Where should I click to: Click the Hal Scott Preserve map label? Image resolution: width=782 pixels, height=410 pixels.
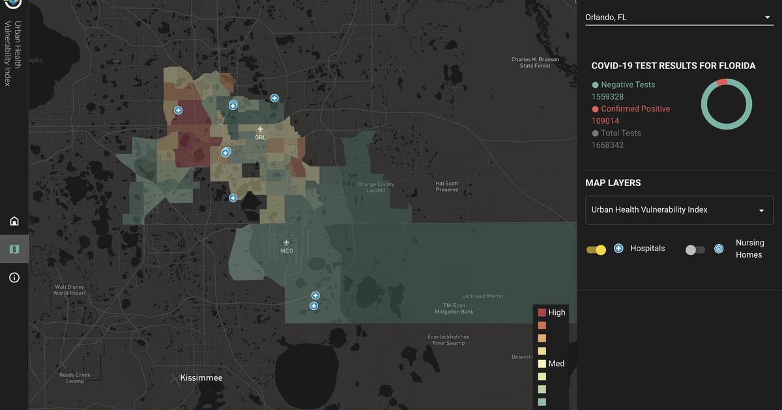(447, 187)
